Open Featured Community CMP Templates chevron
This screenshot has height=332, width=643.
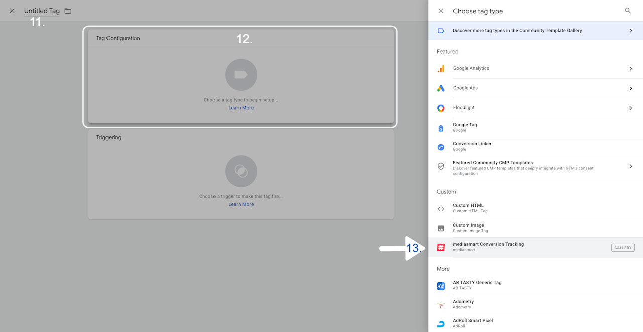631,166
